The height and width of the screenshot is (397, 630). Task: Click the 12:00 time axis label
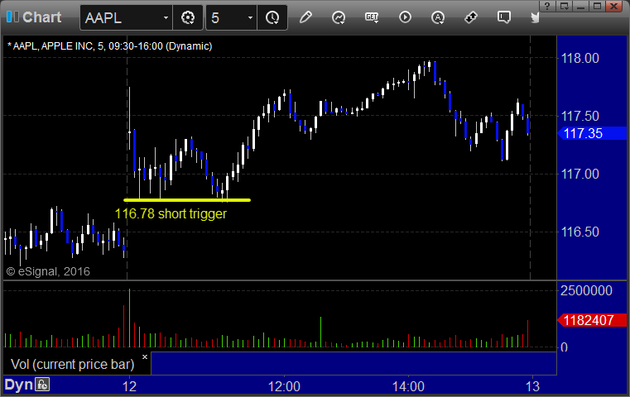[x=284, y=386]
